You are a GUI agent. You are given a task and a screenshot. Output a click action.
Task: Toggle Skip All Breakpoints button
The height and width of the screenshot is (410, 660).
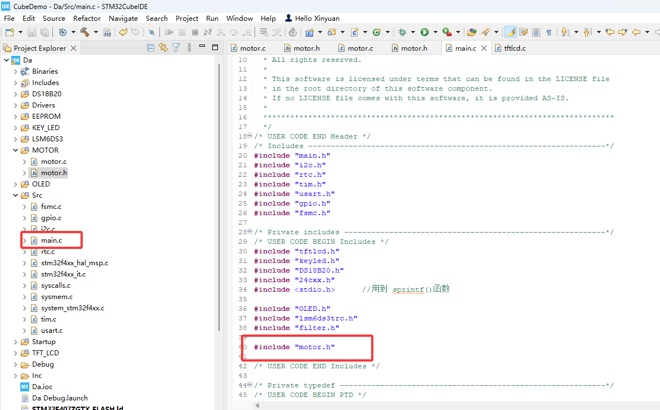(x=151, y=32)
